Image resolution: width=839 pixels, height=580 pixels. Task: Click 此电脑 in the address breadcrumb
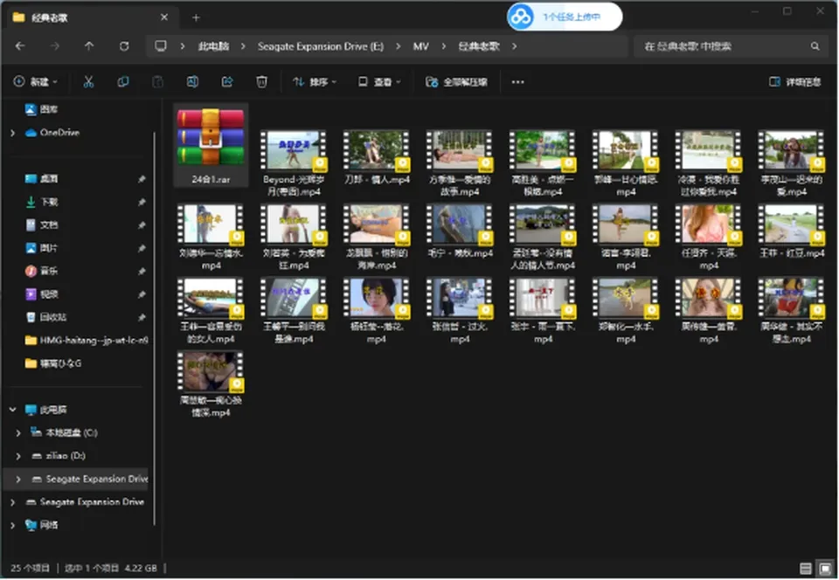[213, 46]
